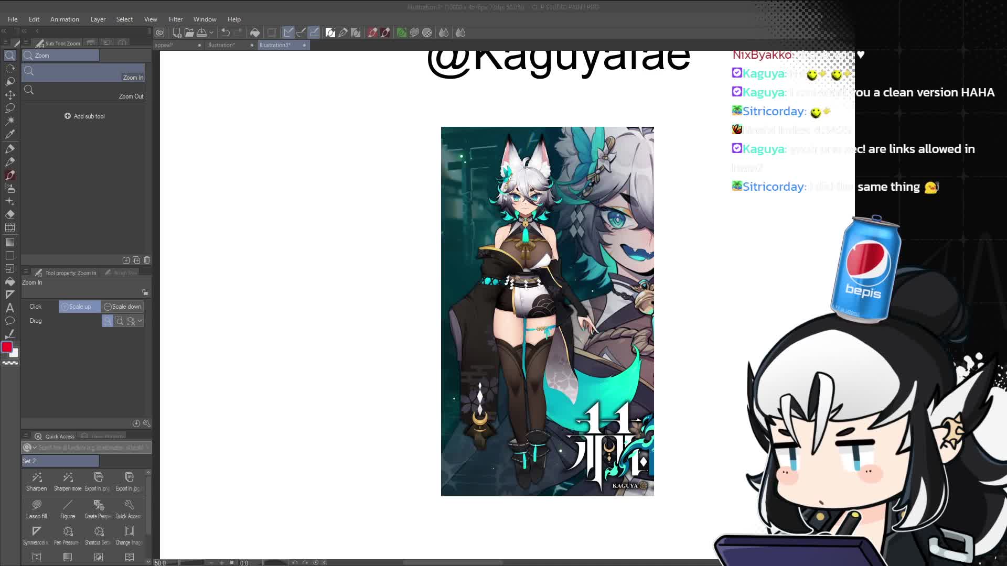The height and width of the screenshot is (566, 1007).
Task: Open the Quick Access panel menu
Action: [x=26, y=436]
